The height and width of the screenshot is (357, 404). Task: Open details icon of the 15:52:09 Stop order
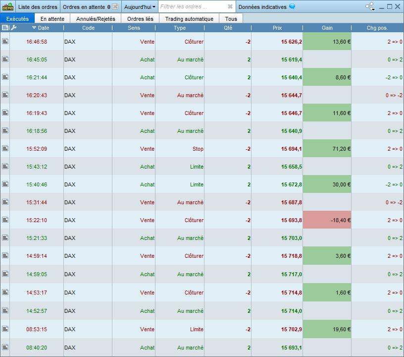5,148
